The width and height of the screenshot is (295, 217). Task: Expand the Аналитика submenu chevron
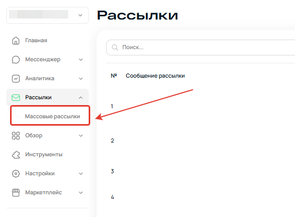(81, 79)
